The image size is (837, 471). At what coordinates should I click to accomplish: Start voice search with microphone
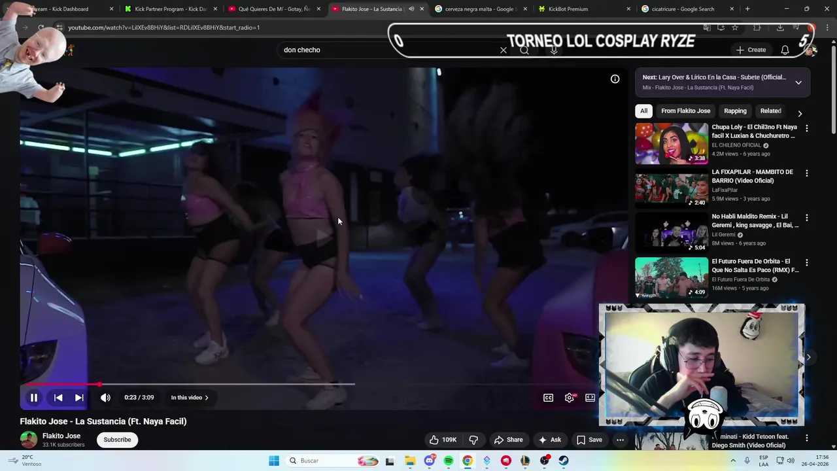tap(554, 50)
